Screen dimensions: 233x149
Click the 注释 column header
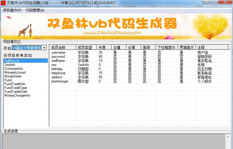tap(212, 47)
